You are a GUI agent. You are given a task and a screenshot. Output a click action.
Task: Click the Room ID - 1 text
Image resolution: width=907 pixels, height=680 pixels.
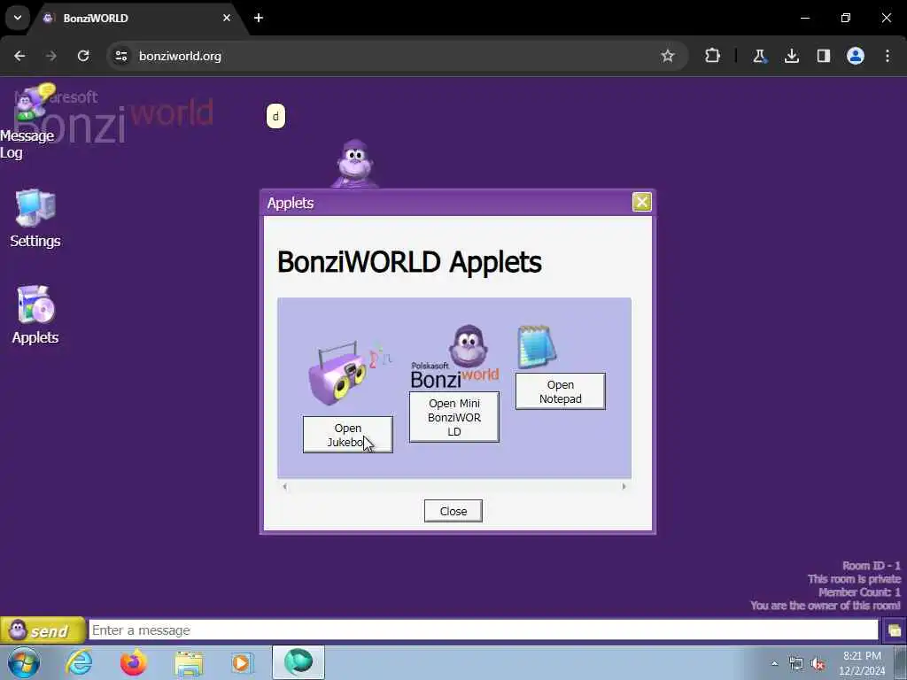pos(872,566)
